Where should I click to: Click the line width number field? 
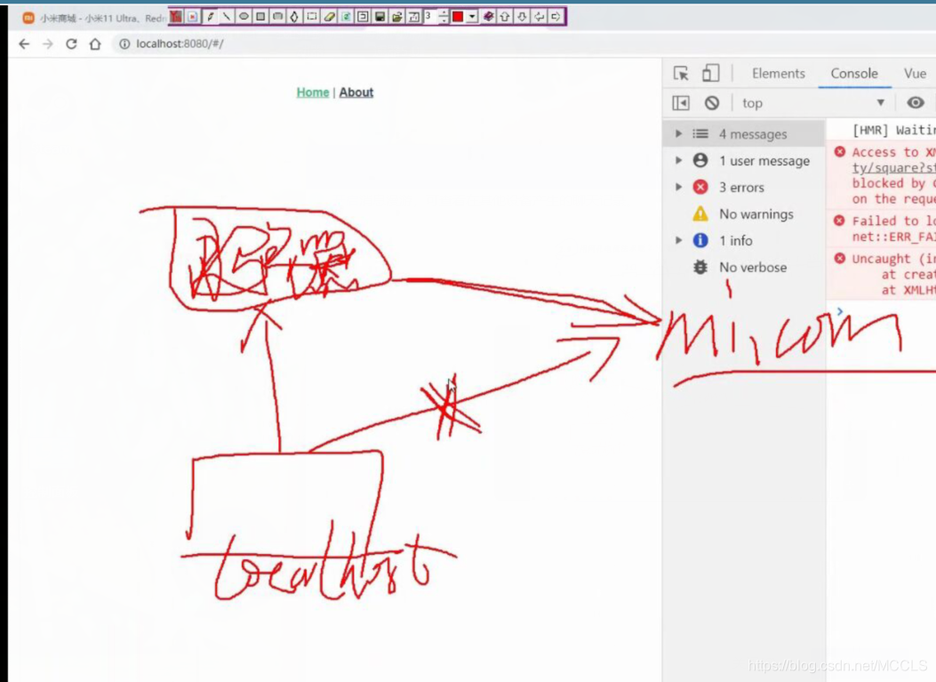(x=430, y=17)
